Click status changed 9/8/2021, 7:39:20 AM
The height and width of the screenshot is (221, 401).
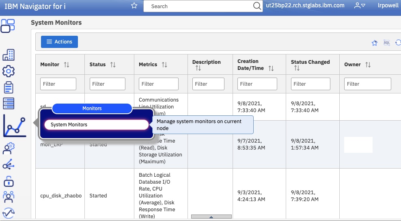[x=304, y=196]
